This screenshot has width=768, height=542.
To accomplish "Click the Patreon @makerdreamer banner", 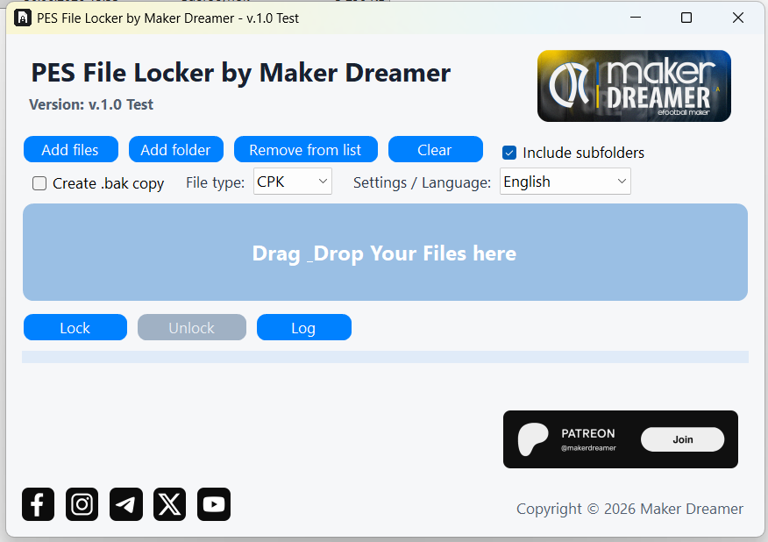I will pyautogui.click(x=620, y=439).
